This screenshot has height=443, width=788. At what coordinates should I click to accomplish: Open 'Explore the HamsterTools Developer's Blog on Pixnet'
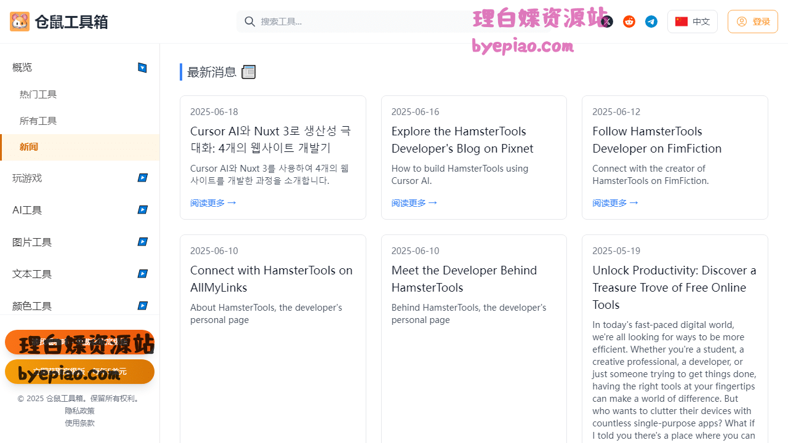point(462,140)
